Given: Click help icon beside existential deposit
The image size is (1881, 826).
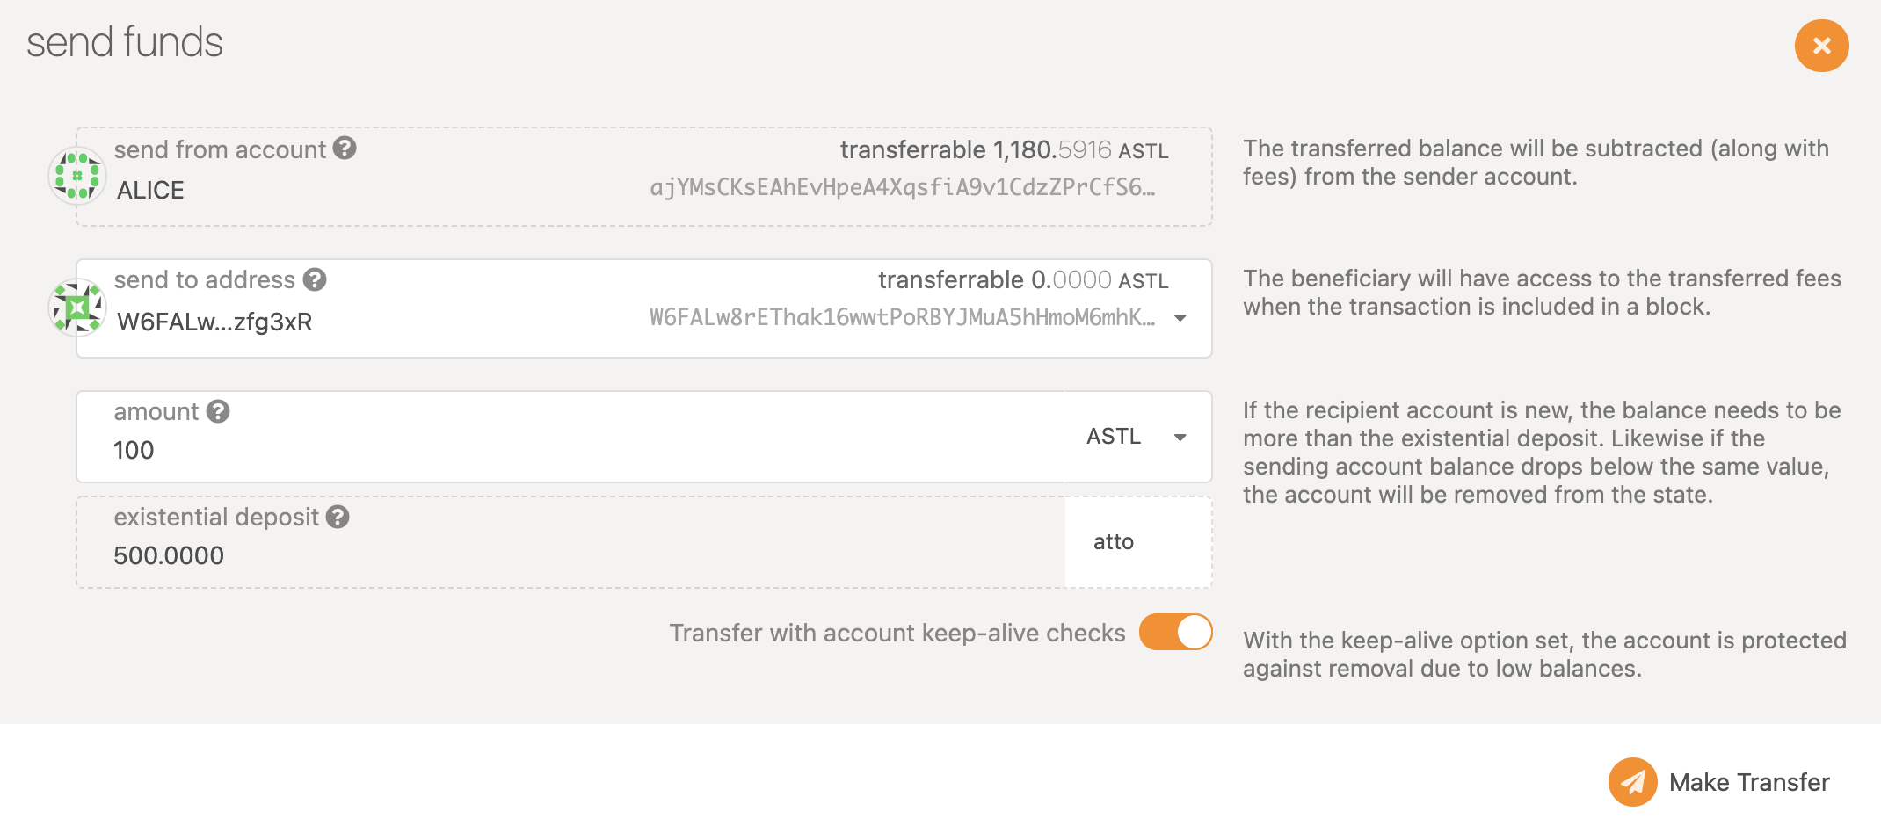Looking at the screenshot, I should tap(338, 517).
